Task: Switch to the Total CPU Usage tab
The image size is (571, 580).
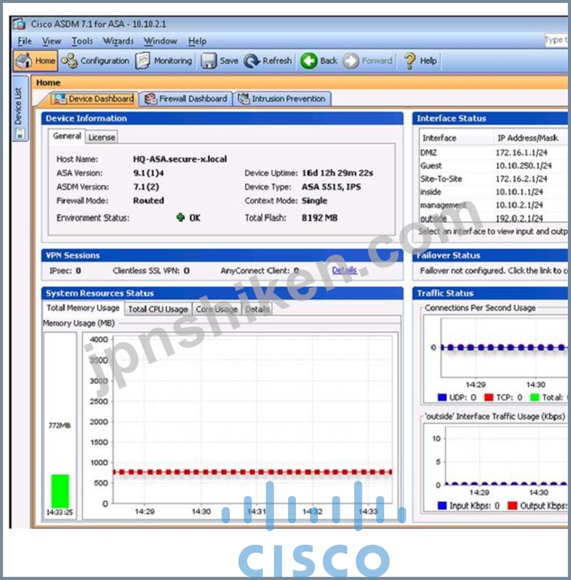Action: tap(158, 309)
